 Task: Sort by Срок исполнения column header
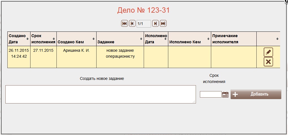pos(43,39)
